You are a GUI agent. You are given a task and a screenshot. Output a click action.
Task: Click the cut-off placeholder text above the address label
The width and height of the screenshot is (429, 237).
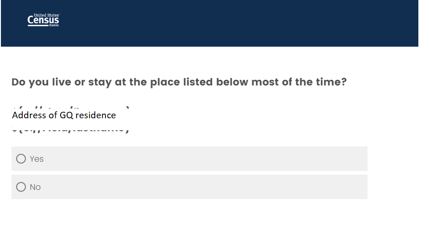(x=69, y=108)
